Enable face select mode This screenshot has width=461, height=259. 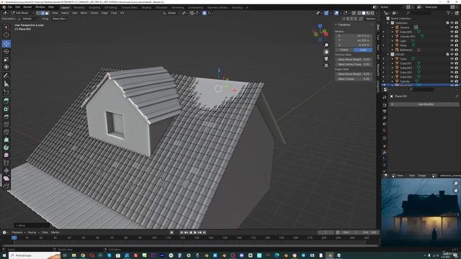[x=47, y=13]
